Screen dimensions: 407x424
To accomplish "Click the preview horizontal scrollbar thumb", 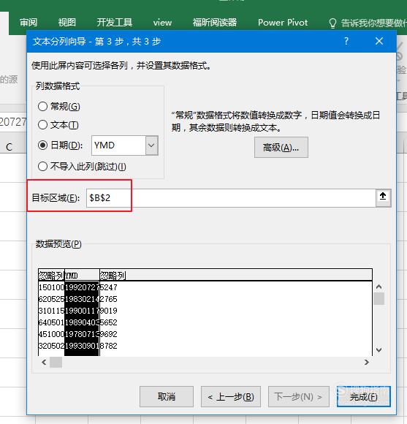I will coord(56,362).
